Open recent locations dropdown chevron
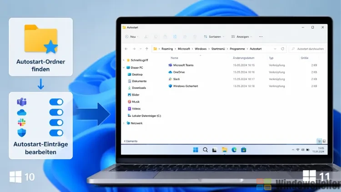 coord(140,49)
